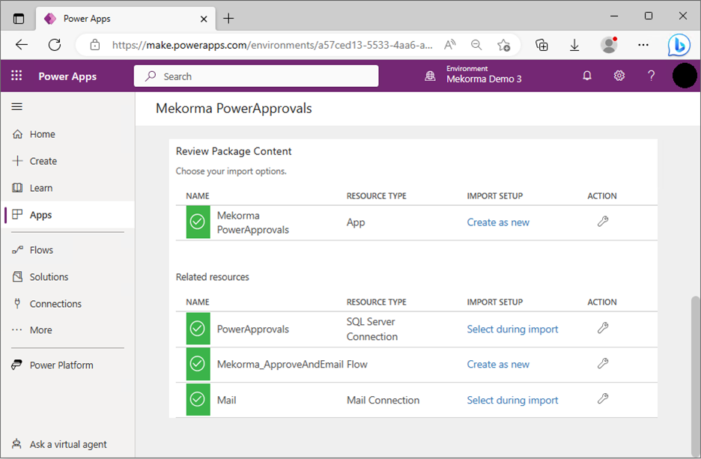Viewport: 701px width, 459px height.
Task: Click the Power Apps Search box
Action: pos(256,76)
